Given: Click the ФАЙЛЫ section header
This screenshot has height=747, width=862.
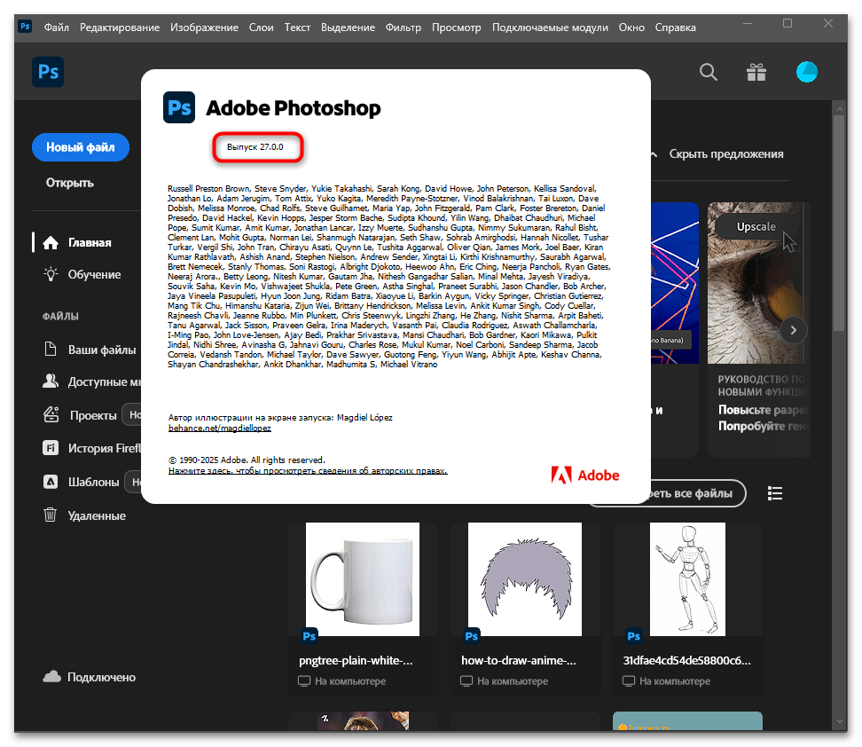Looking at the screenshot, I should [60, 317].
